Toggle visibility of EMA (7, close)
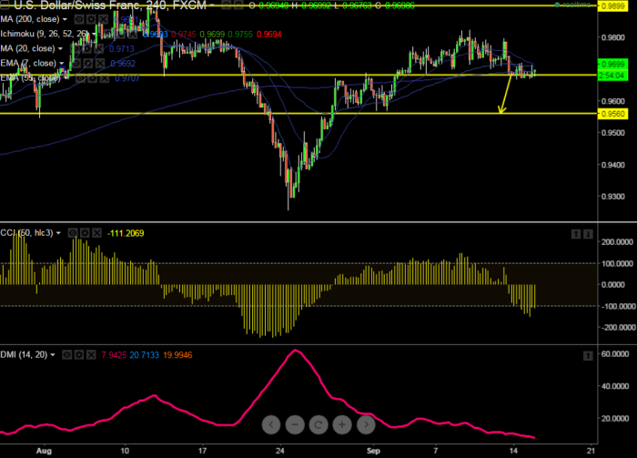The height and width of the screenshot is (458, 637). 76,64
